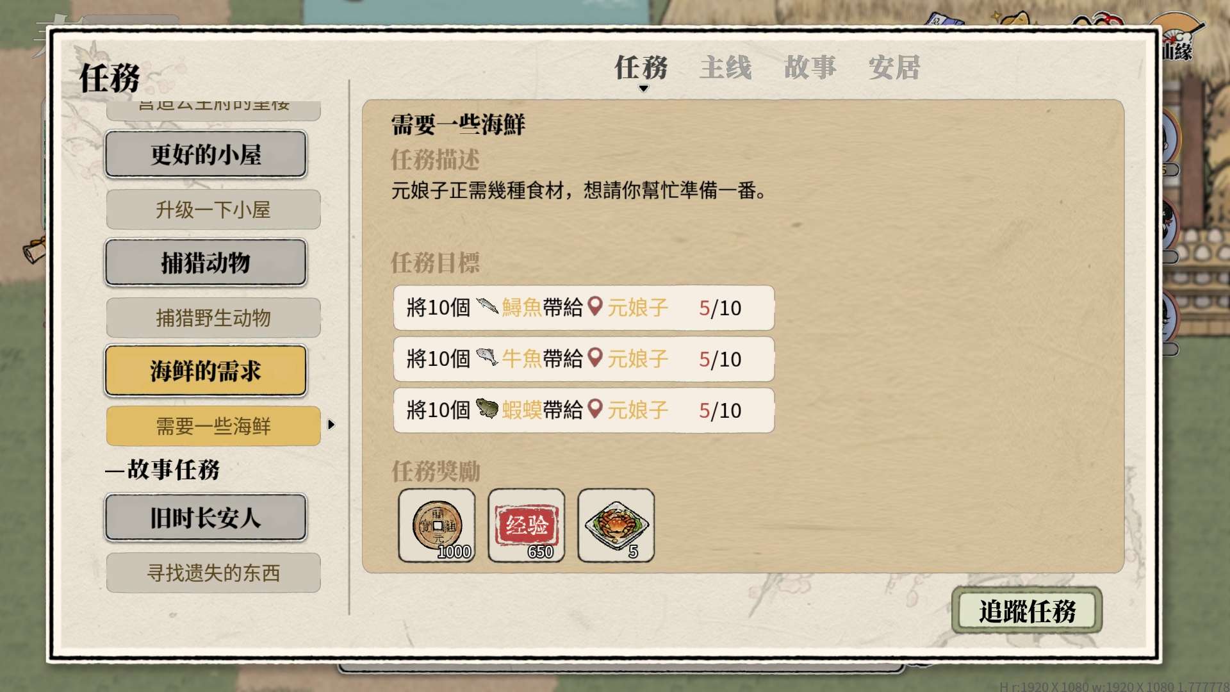Click the location pin in the 鱘魚 objective
This screenshot has width=1230, height=692.
click(x=595, y=306)
